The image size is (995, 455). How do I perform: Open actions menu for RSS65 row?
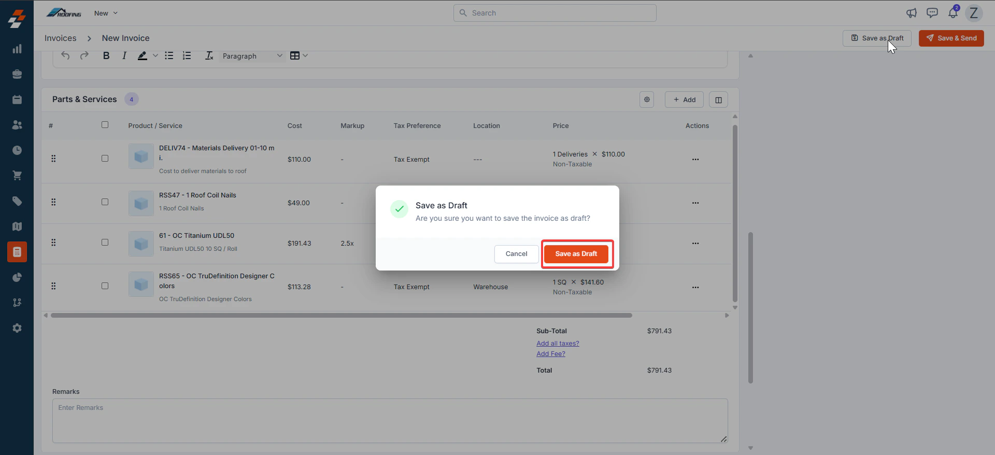[695, 288]
